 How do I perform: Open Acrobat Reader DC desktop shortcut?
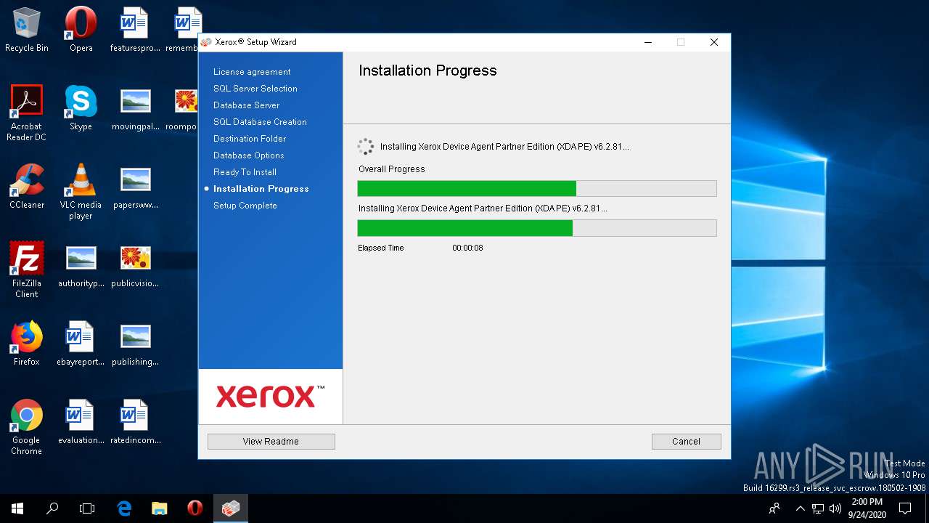point(27,113)
